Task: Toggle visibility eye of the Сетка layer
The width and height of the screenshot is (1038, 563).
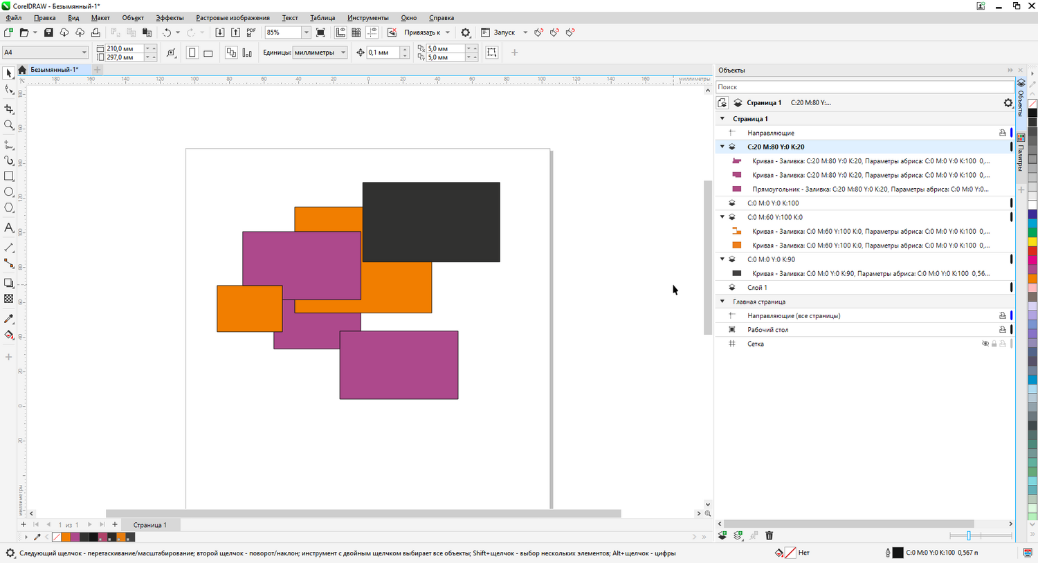Action: coord(985,344)
